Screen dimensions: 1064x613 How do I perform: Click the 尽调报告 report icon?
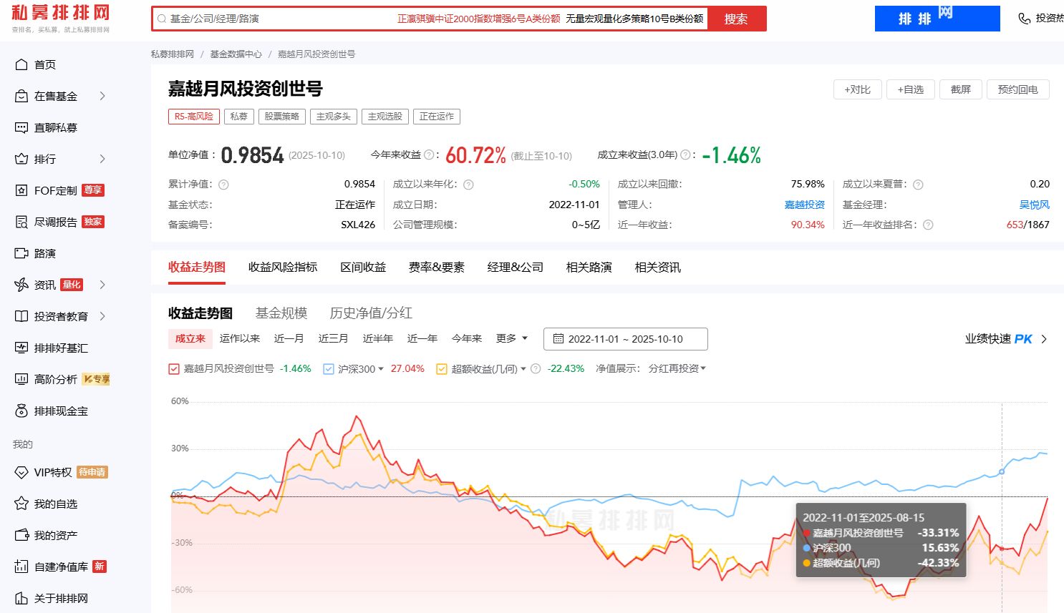pos(21,222)
